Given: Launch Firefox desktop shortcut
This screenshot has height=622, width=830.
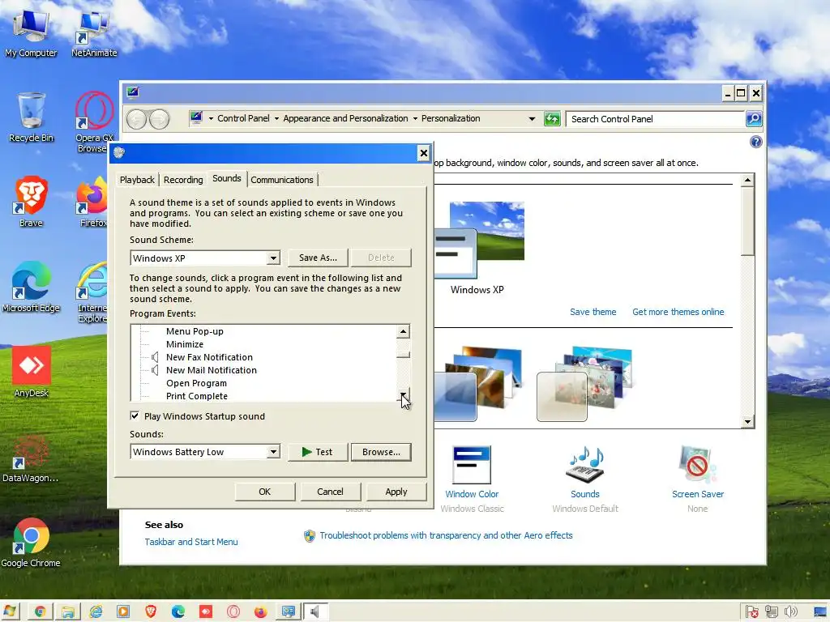Looking at the screenshot, I should (92, 202).
